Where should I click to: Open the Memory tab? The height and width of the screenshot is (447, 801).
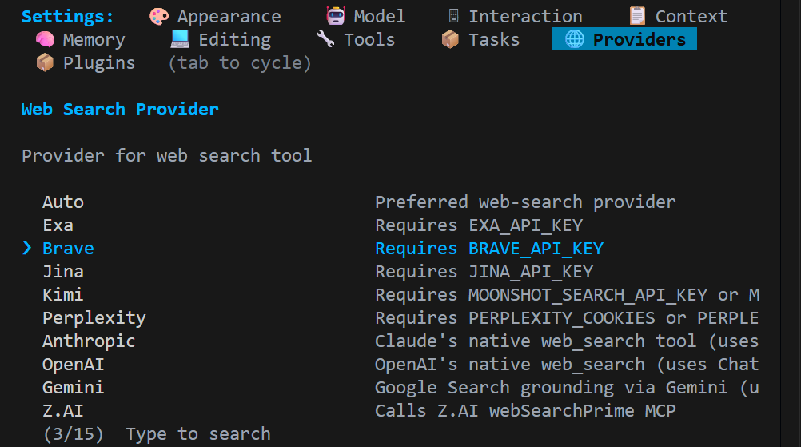tap(80, 40)
